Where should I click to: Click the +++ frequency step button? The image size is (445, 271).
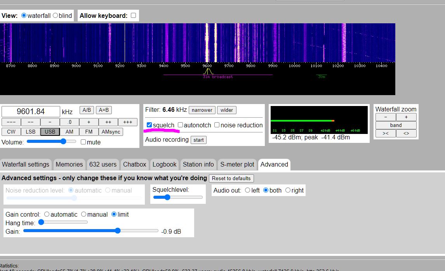coord(127,122)
